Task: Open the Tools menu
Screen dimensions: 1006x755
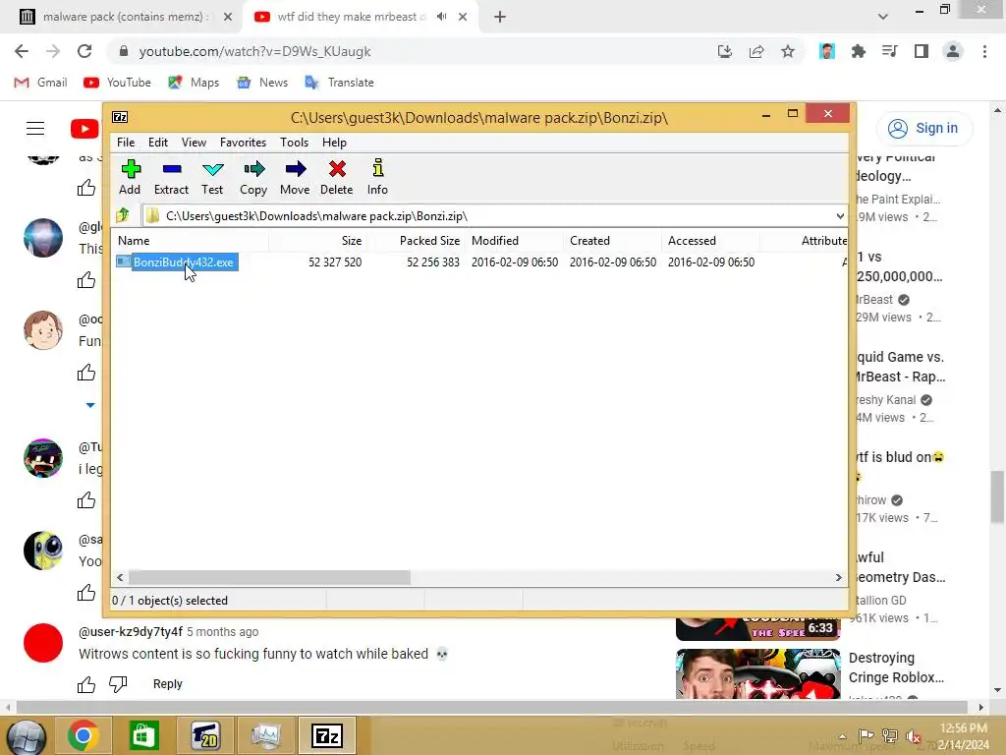Action: pyautogui.click(x=294, y=143)
